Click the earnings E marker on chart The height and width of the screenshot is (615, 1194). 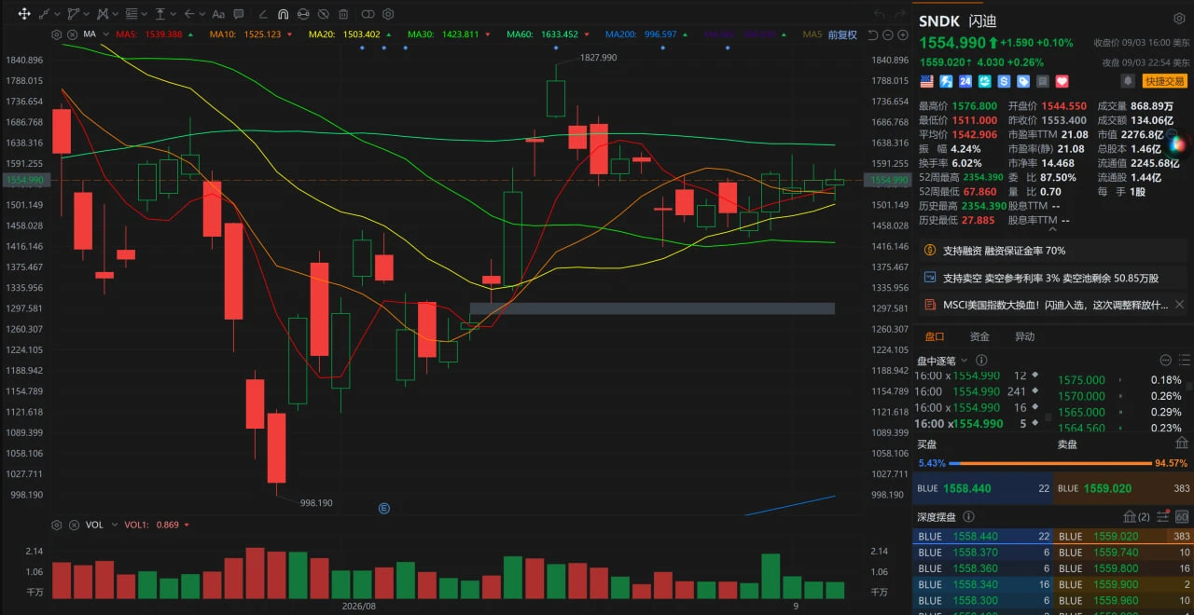click(x=383, y=508)
